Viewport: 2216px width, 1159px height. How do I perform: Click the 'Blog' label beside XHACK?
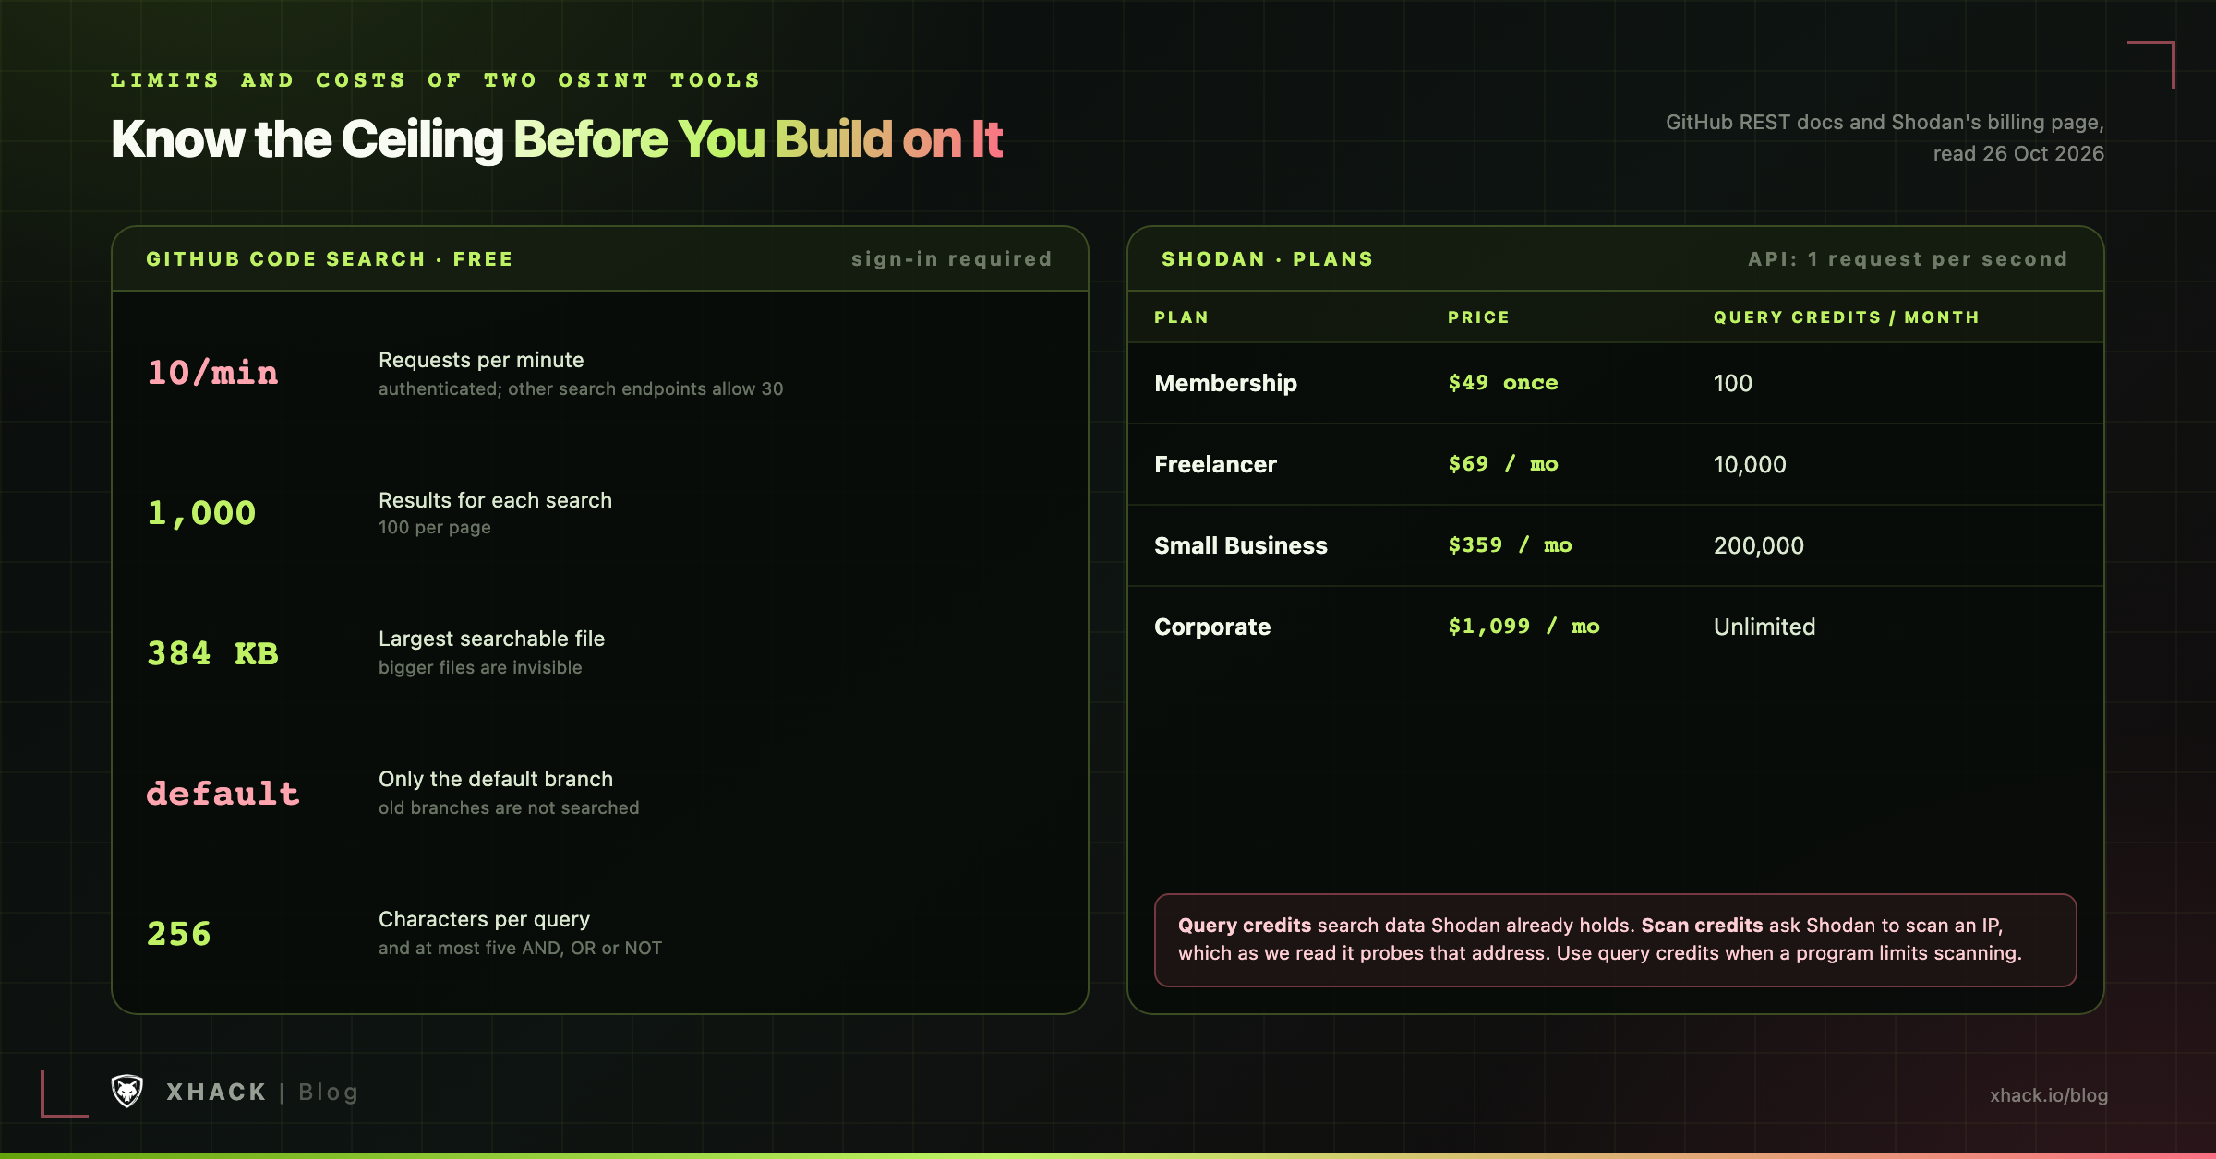[328, 1093]
